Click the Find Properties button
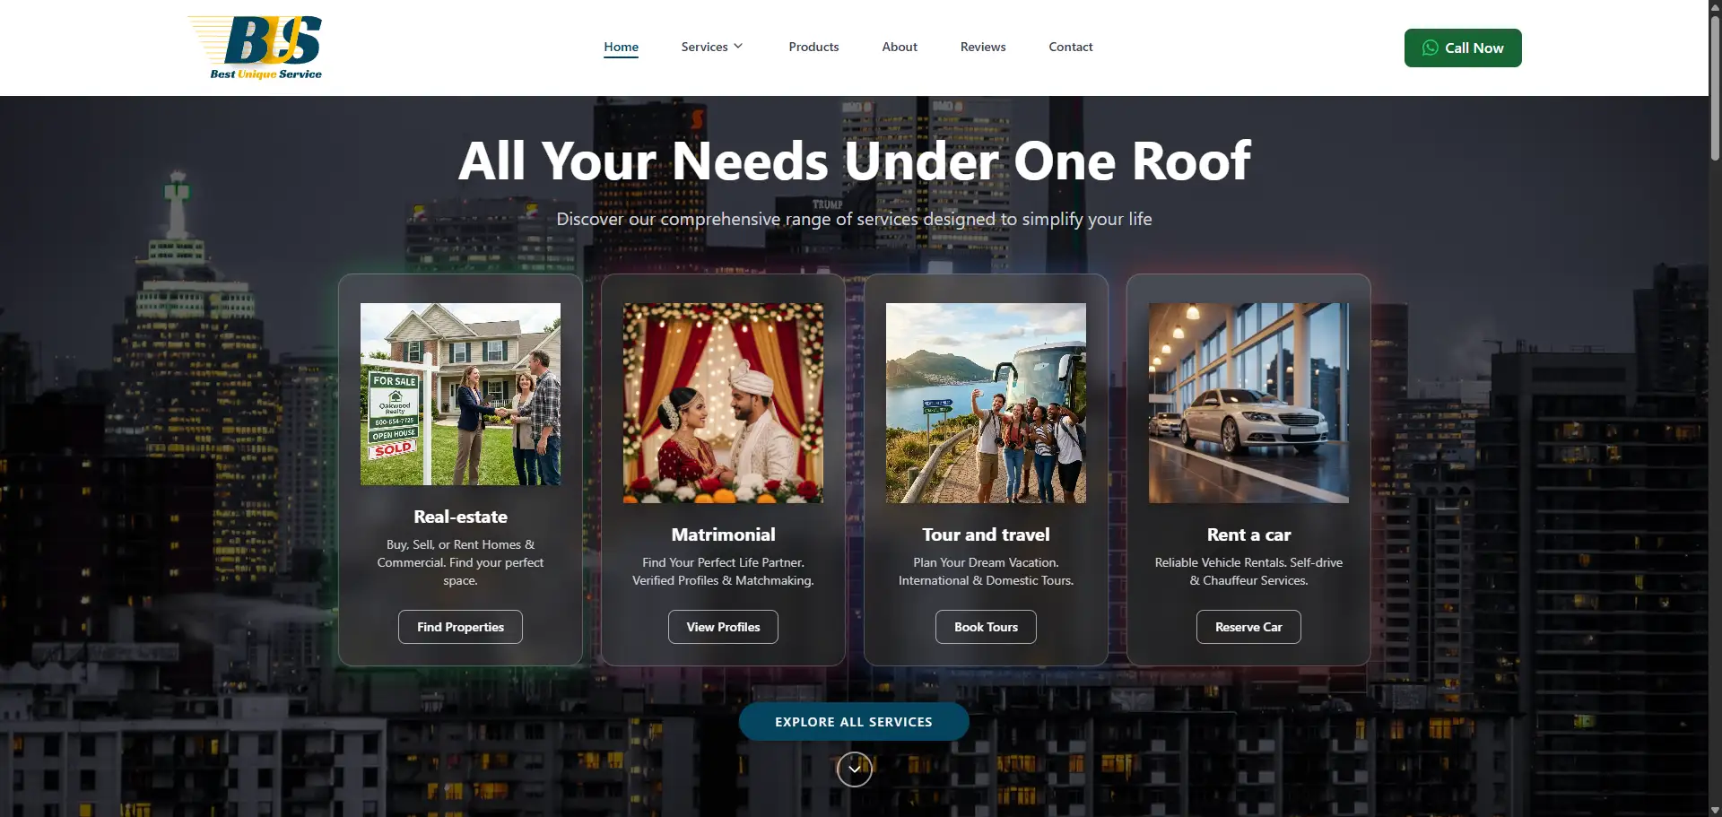The image size is (1722, 817). [460, 627]
